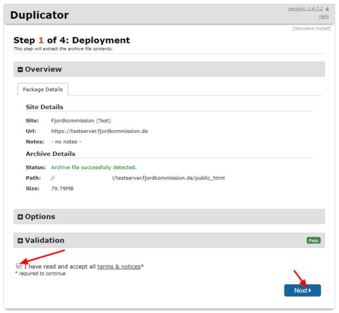Screen dimensions: 339x313
Task: Click the archive size 79.79MB value
Action: coord(62,188)
